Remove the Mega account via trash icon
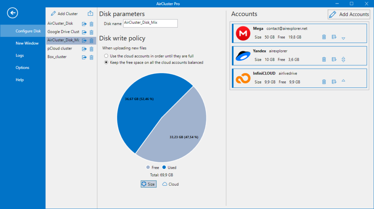 [x=324, y=37]
